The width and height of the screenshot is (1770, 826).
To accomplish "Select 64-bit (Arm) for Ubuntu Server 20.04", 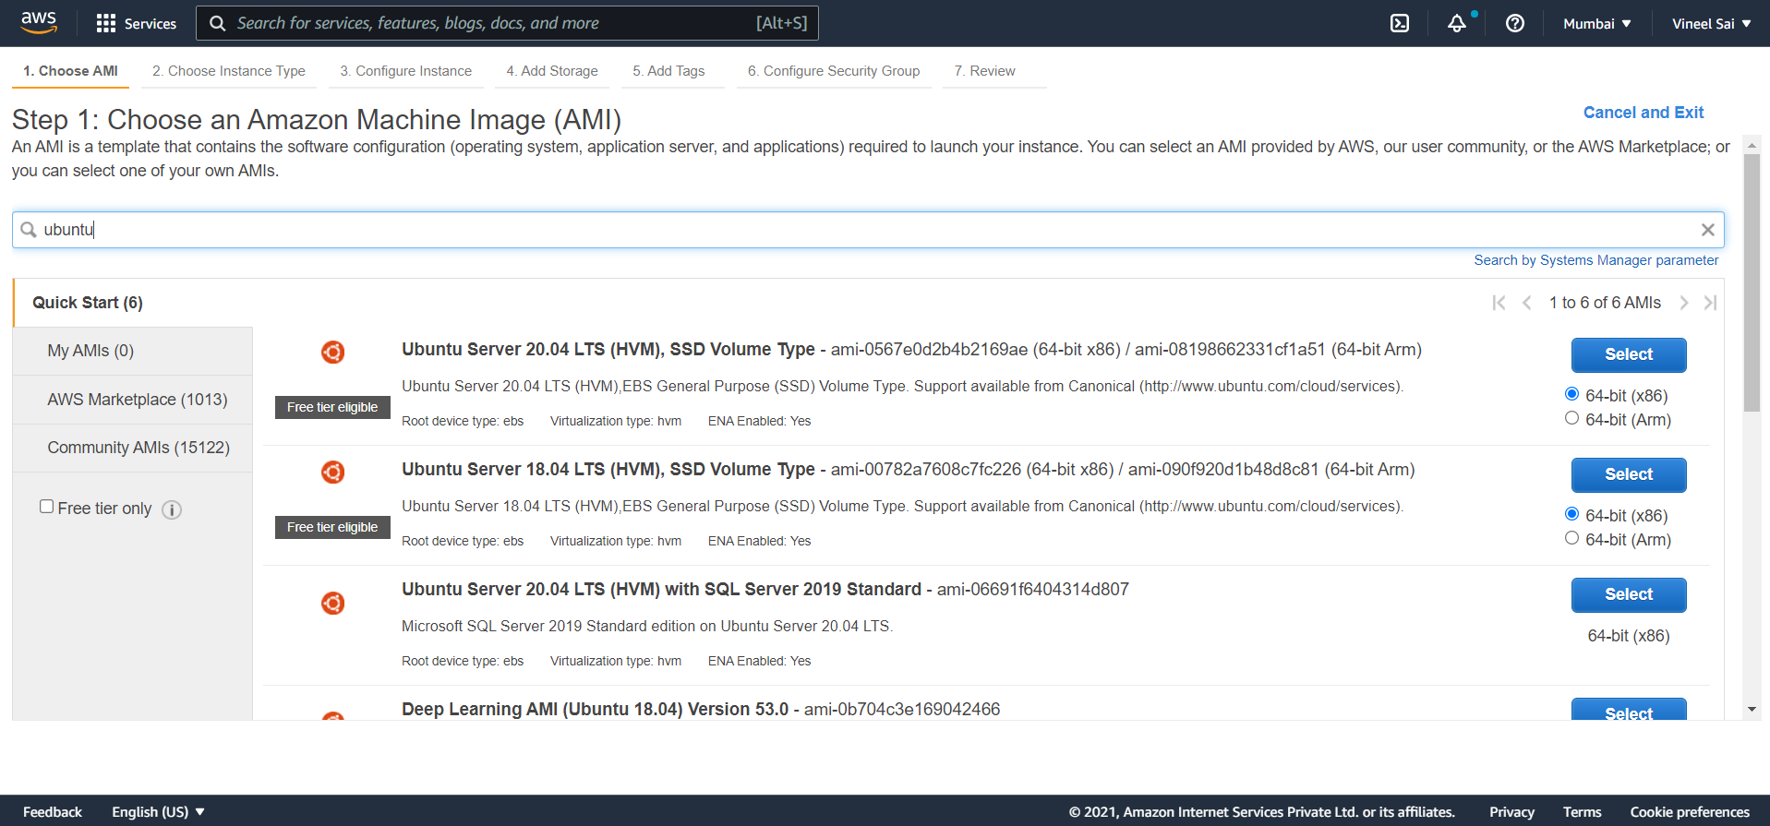I will (x=1571, y=419).
